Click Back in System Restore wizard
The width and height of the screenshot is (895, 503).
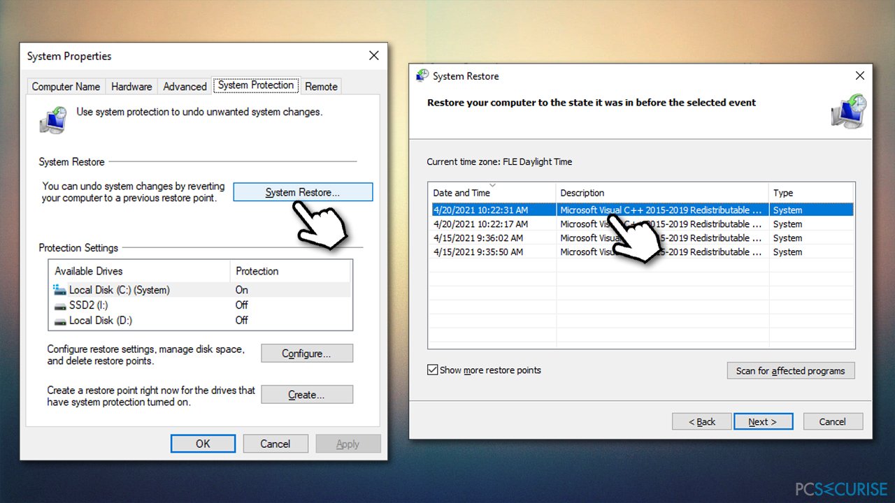tap(702, 421)
